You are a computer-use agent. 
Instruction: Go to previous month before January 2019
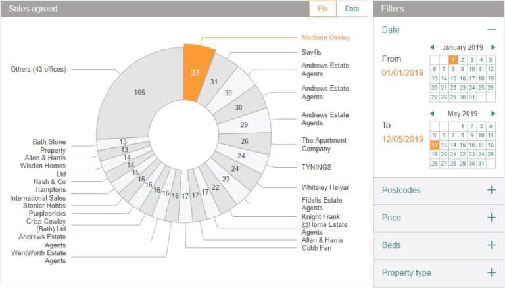(432, 47)
